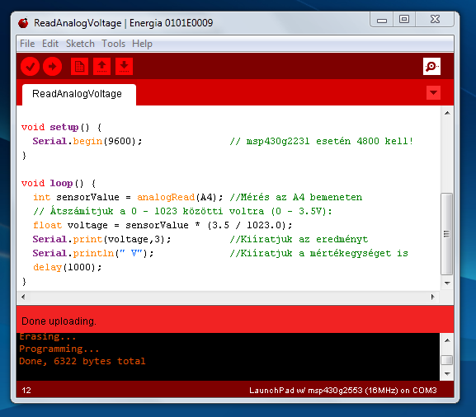
Task: Save the sketch with the down-arrow icon
Action: click(x=125, y=67)
